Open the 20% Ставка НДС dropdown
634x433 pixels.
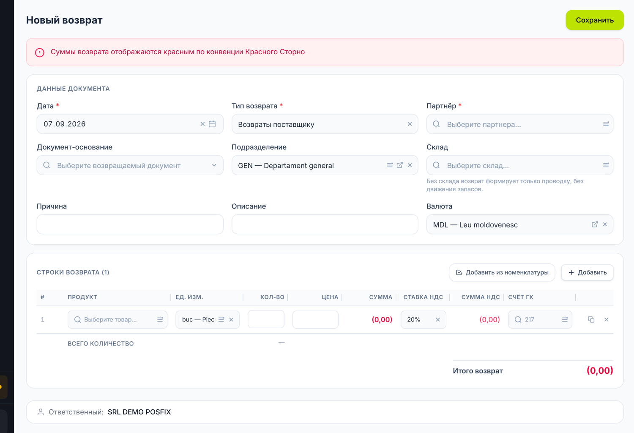coord(424,320)
